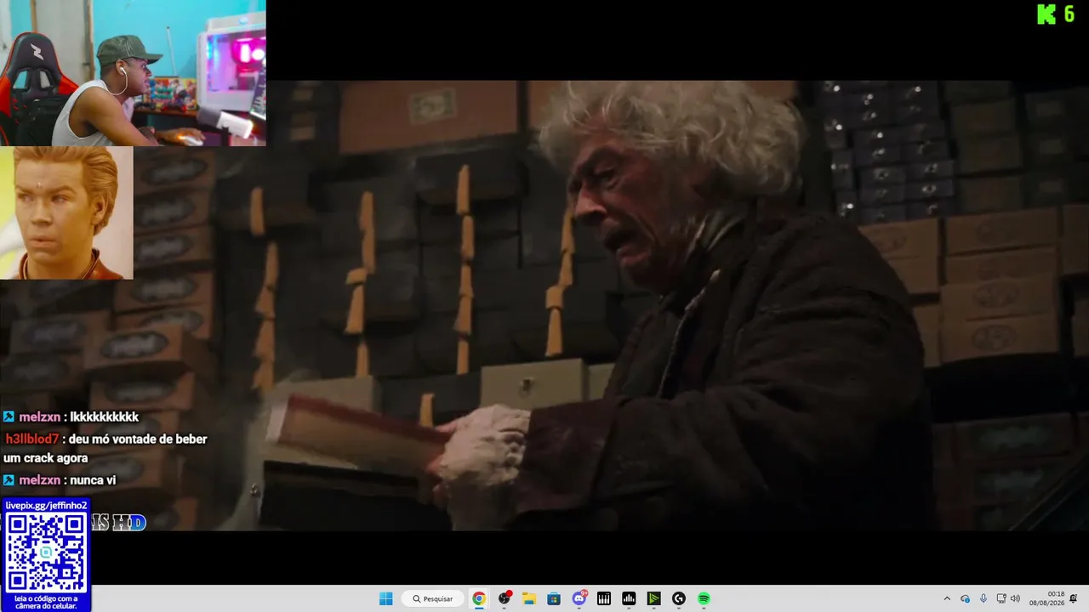Click the Pesquisar search box in taskbar
Image resolution: width=1089 pixels, height=612 pixels.
click(x=433, y=598)
